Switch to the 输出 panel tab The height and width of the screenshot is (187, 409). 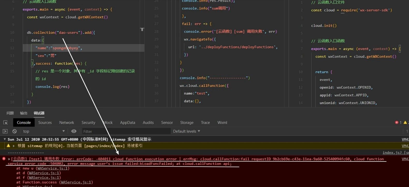24,113
